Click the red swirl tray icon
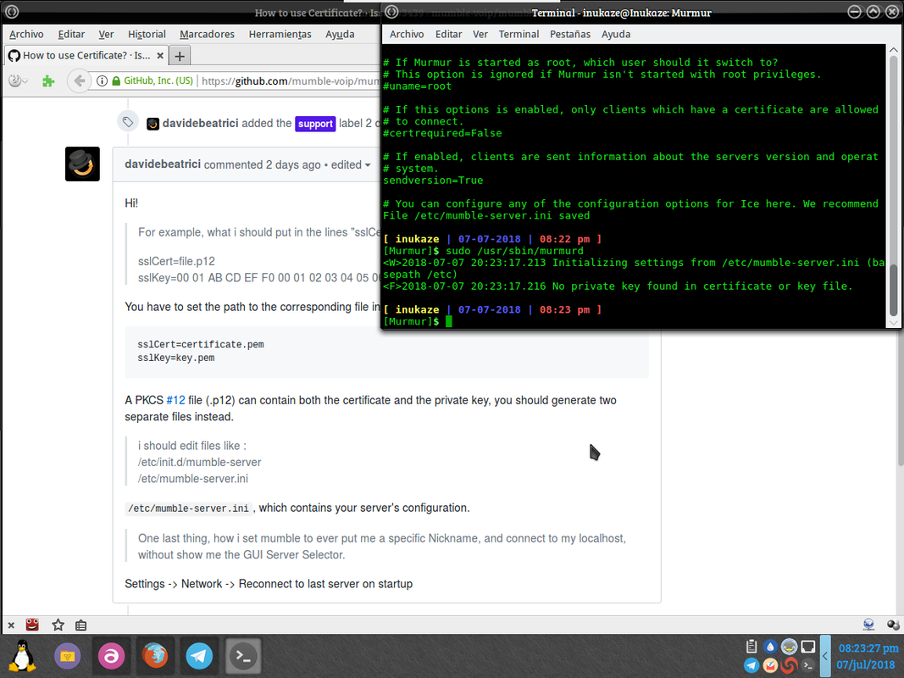Screen dimensions: 904x678 tap(790, 665)
